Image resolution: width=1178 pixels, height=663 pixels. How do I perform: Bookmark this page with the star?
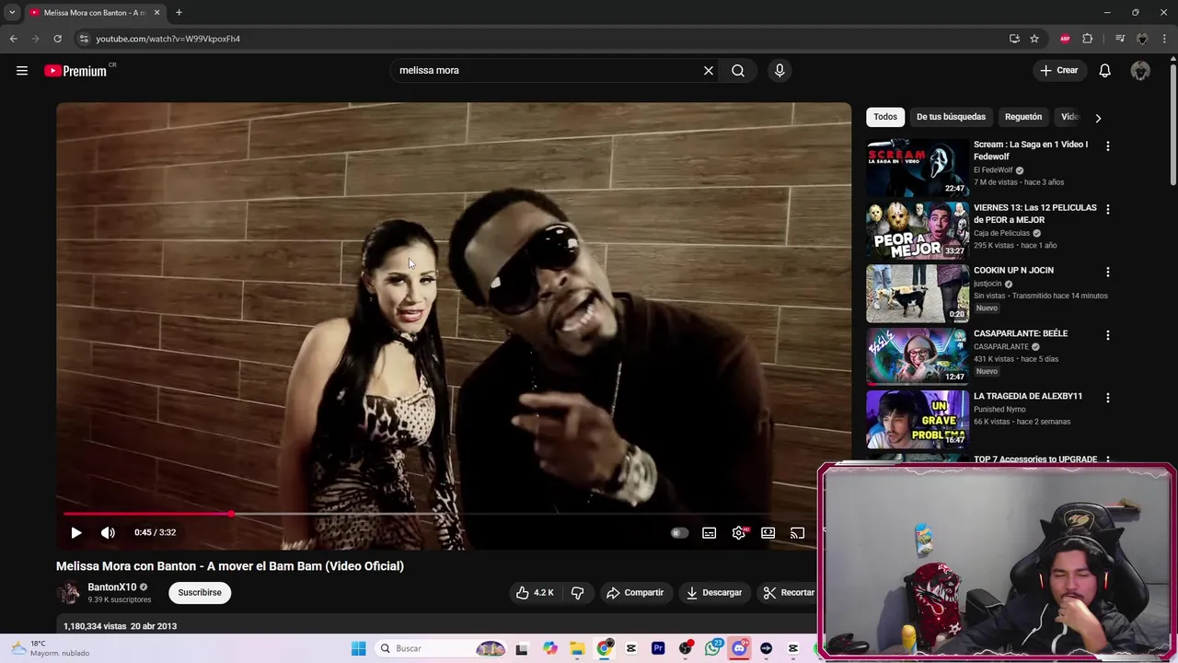(1034, 39)
